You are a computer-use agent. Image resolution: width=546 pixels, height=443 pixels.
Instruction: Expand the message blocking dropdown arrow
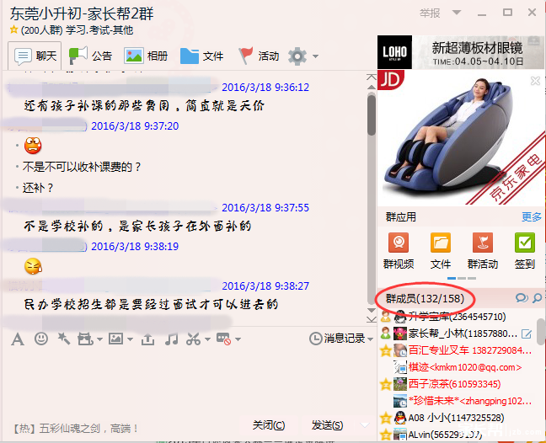tap(238, 339)
